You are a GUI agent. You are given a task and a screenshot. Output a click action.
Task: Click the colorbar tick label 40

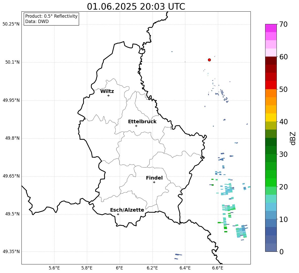[x=283, y=122]
